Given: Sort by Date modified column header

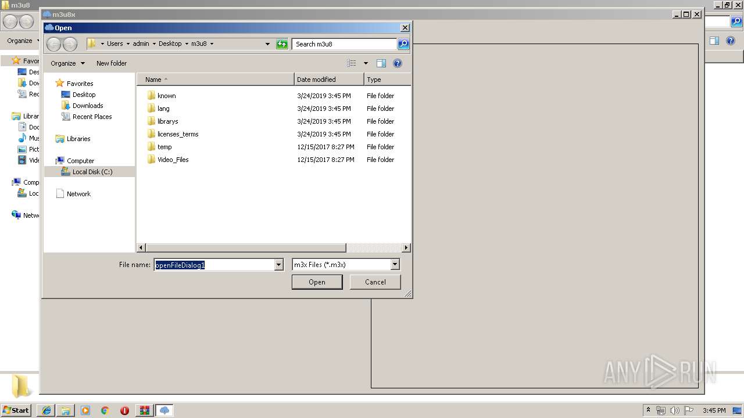Looking at the screenshot, I should coord(330,80).
